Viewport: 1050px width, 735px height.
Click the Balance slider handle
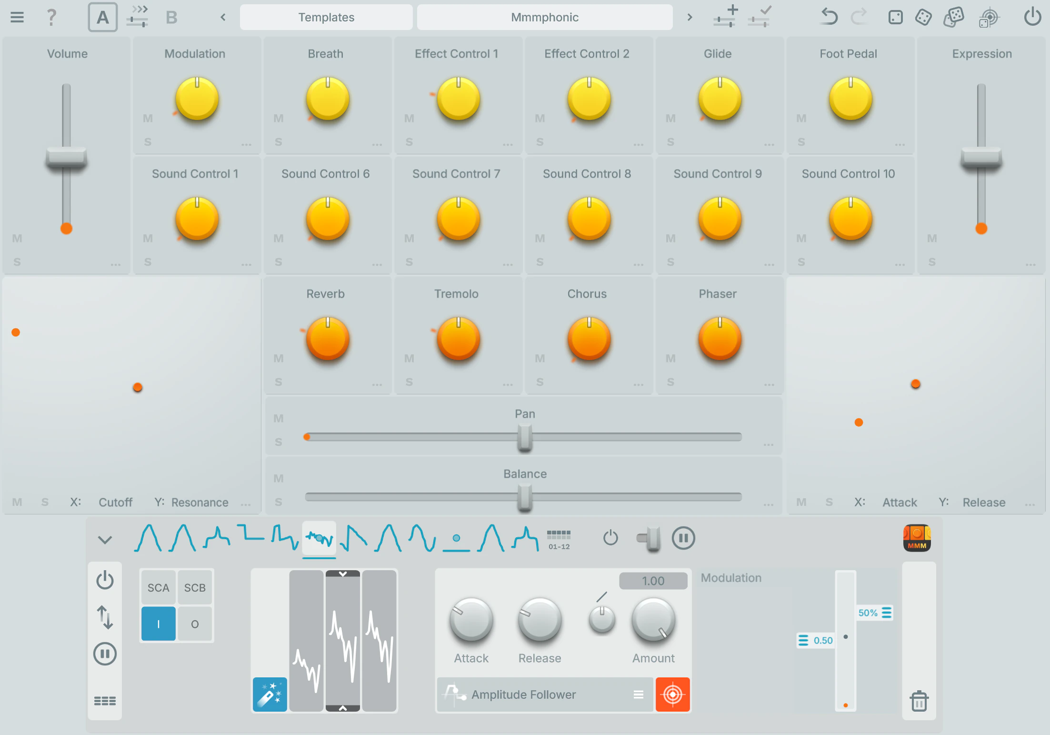click(x=525, y=497)
